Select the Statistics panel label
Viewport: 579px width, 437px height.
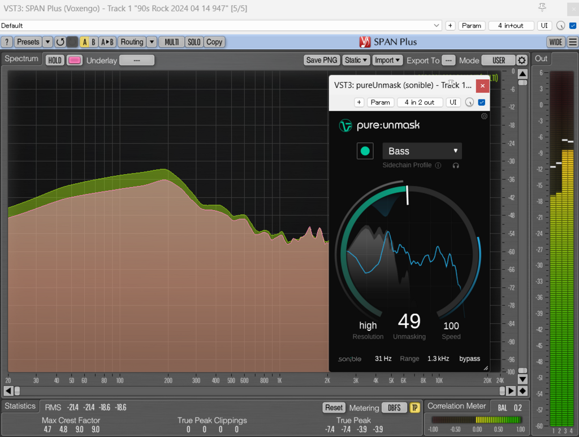(x=20, y=406)
